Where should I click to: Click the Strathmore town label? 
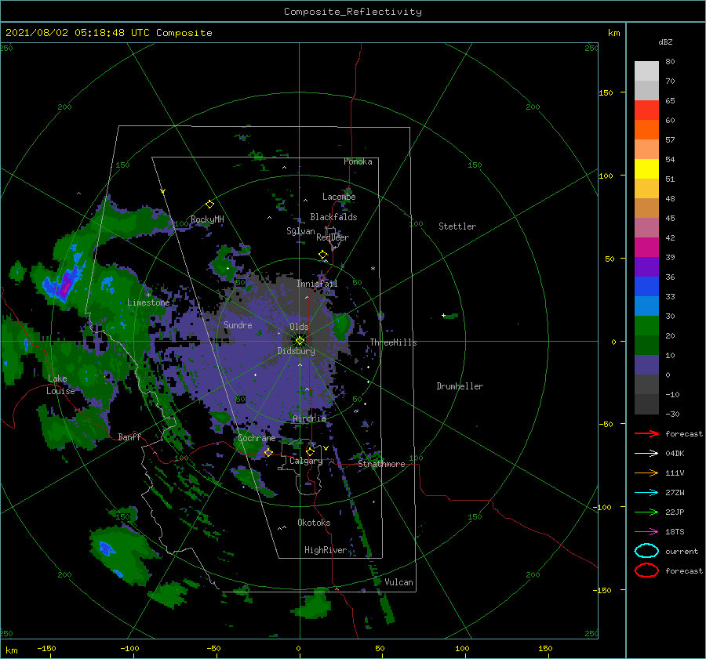pos(381,464)
